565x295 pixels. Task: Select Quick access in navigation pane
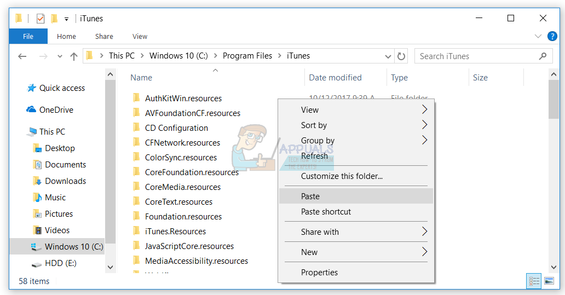click(55, 88)
